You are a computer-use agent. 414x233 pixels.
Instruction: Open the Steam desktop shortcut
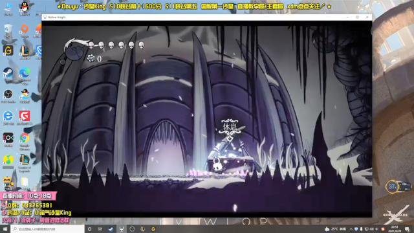pyautogui.click(x=8, y=74)
